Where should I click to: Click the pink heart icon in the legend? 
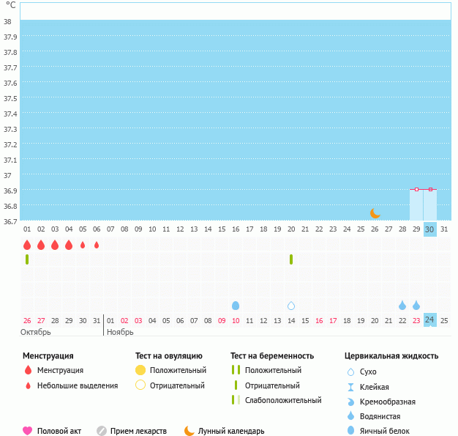click(x=28, y=431)
